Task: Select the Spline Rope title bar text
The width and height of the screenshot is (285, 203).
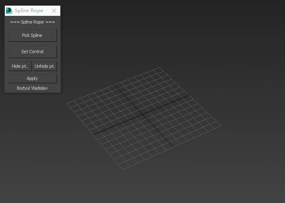Action: (x=29, y=11)
